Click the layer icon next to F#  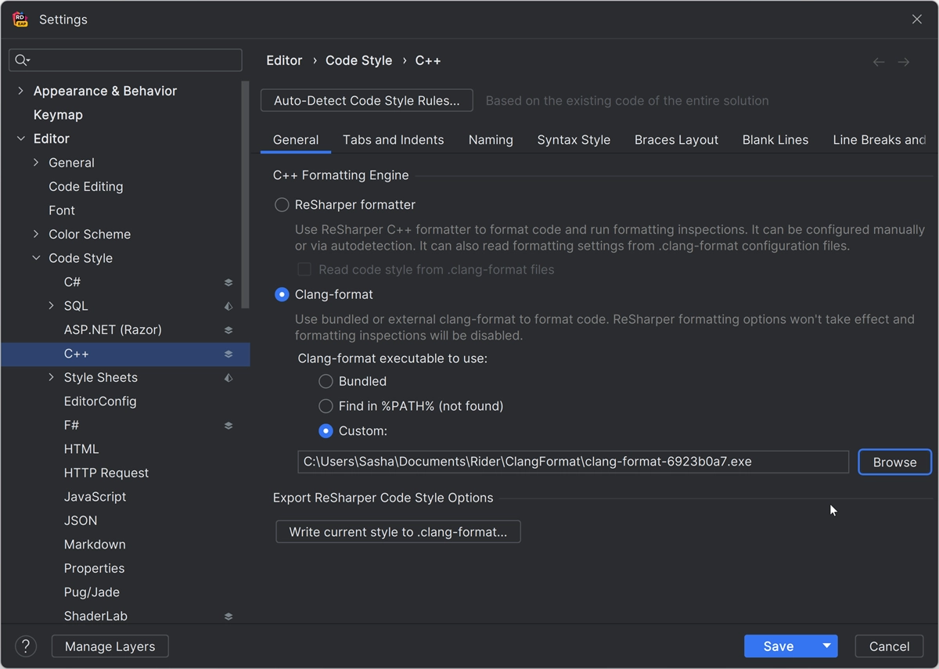pyautogui.click(x=228, y=426)
